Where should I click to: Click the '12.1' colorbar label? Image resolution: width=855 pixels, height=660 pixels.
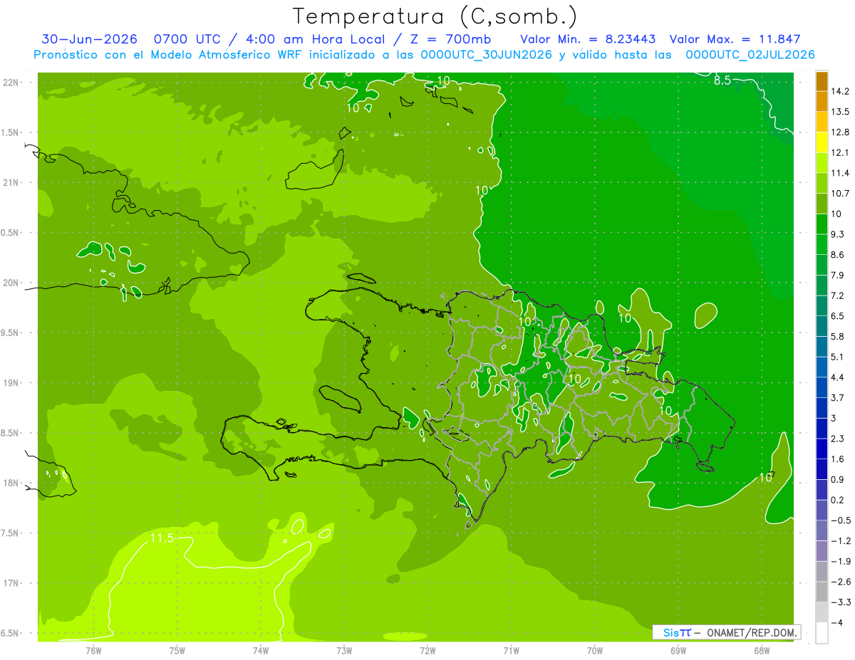(841, 152)
